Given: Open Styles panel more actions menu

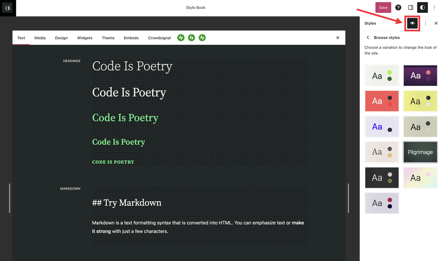Looking at the screenshot, I should [425, 23].
